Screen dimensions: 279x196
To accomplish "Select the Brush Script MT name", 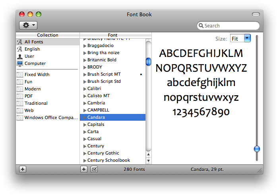I will pyautogui.click(x=104, y=74).
